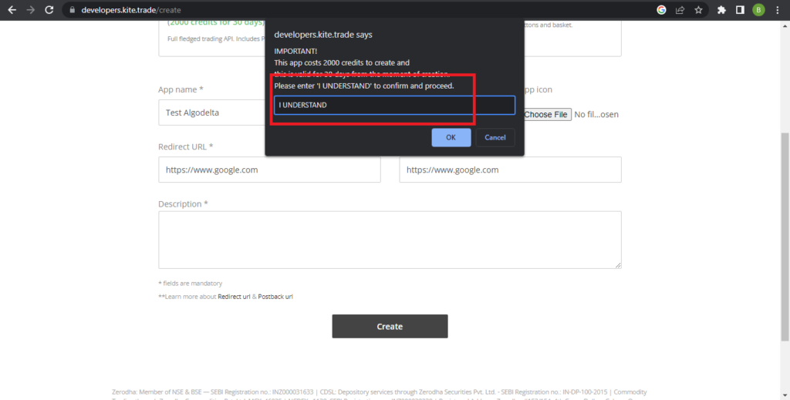Click the 'developers.kite.trade says' dialog title
790x400 pixels.
323,35
